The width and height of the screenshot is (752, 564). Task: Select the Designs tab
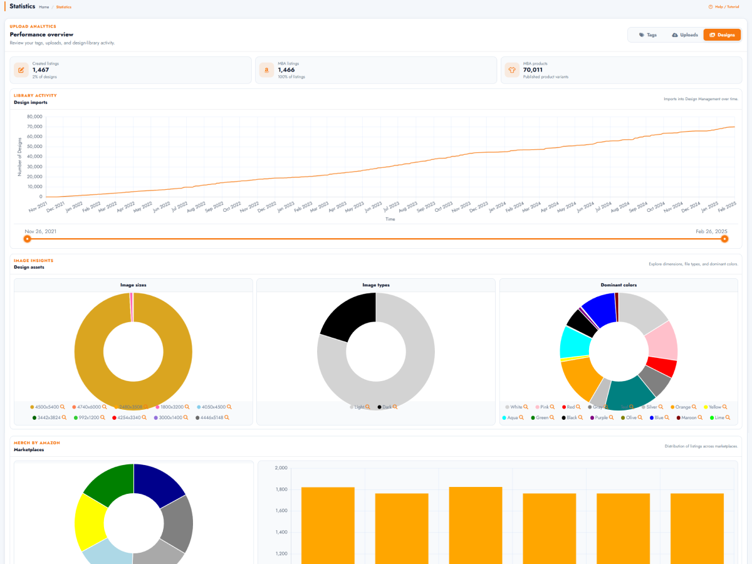(x=722, y=35)
